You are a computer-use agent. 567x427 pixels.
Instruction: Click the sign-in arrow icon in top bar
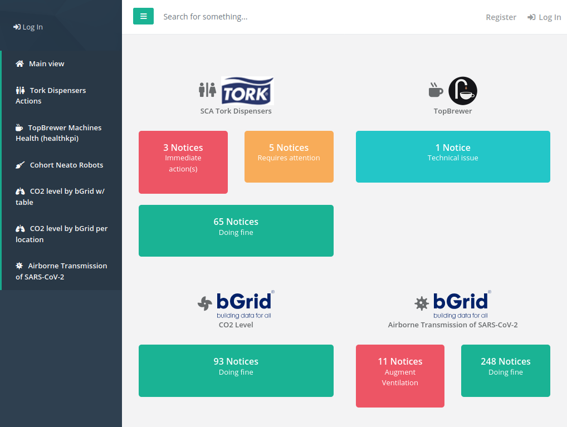coord(531,17)
